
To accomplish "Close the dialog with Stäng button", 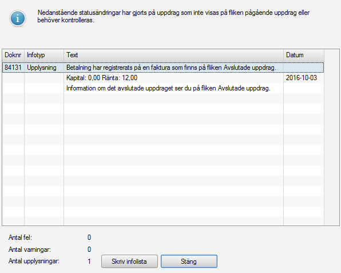I will point(189,261).
